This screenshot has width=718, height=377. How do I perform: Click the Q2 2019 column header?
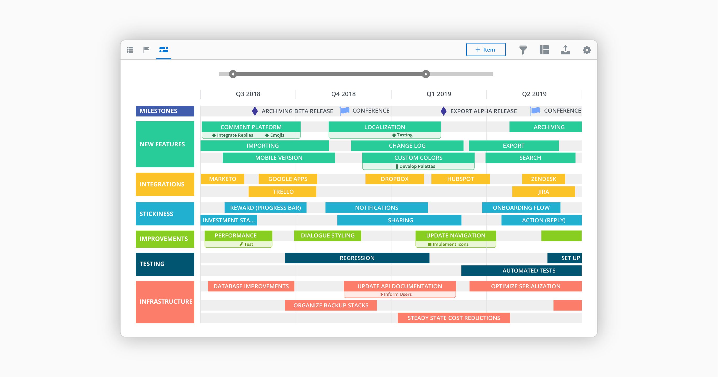point(534,94)
